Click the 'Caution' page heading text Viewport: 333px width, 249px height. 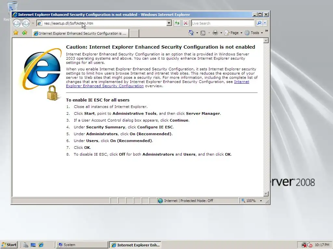[161, 47]
